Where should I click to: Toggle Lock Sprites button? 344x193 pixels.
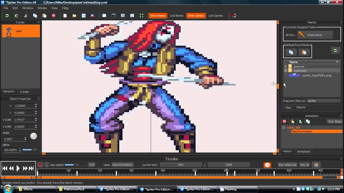pos(216,16)
